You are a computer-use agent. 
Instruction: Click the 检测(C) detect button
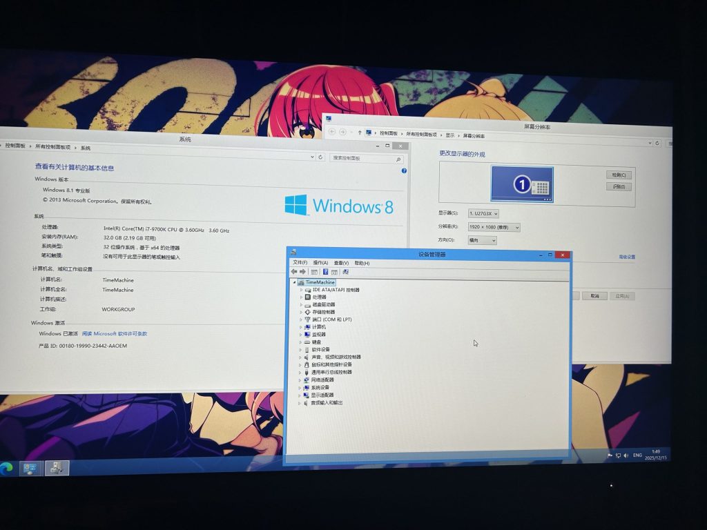(618, 175)
